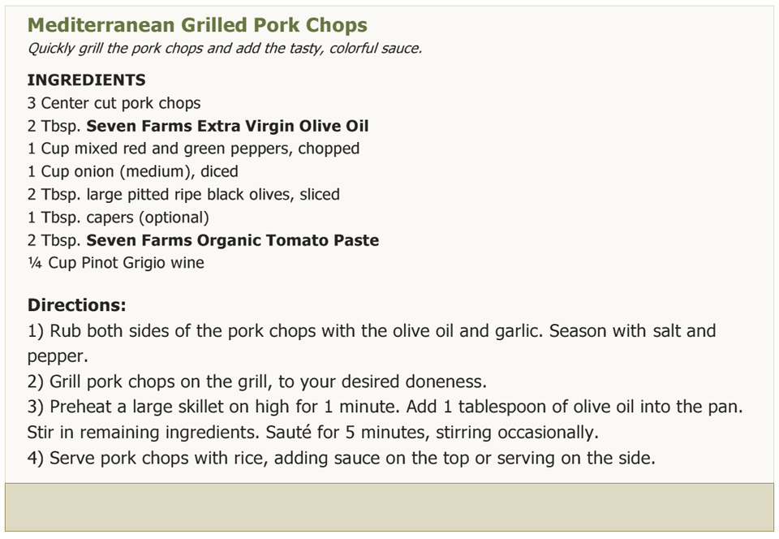Click the 3 Center cut pork chops line

point(114,103)
